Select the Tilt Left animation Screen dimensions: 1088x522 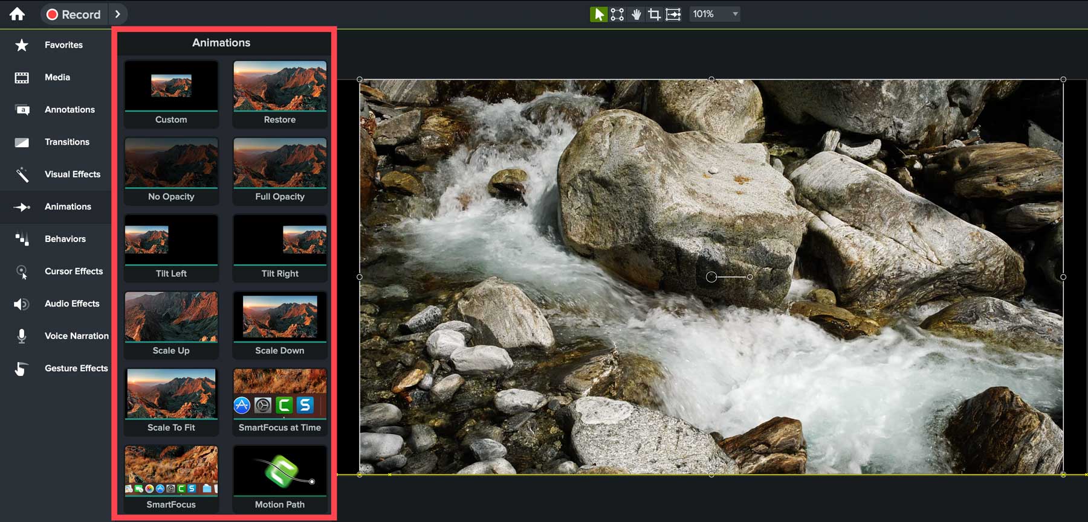(171, 247)
